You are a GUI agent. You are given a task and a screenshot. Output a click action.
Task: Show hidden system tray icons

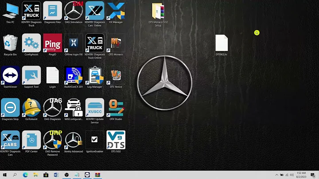[x=276, y=175]
